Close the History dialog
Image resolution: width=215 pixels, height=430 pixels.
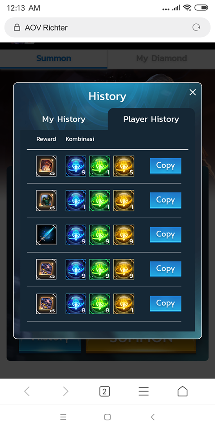[193, 92]
